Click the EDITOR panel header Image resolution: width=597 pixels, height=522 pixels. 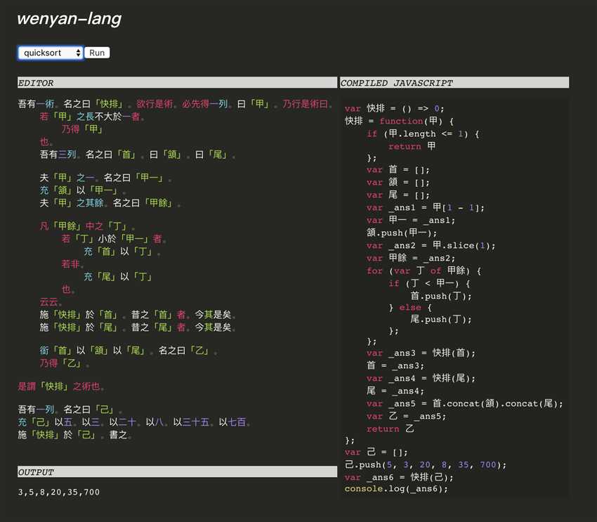pos(177,83)
